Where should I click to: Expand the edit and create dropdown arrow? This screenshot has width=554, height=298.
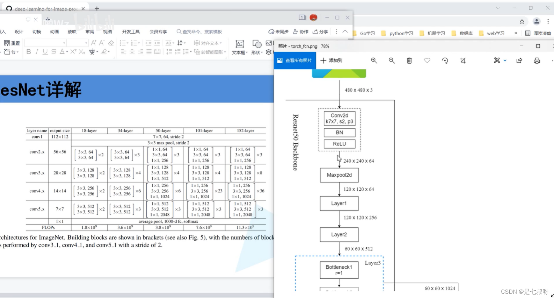click(505, 61)
